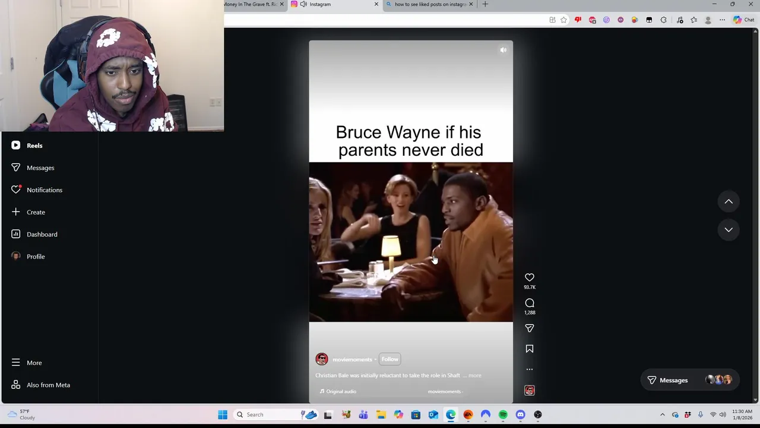Add this page to favorites (star icon)
Screen dimensions: 760x428
563,20
